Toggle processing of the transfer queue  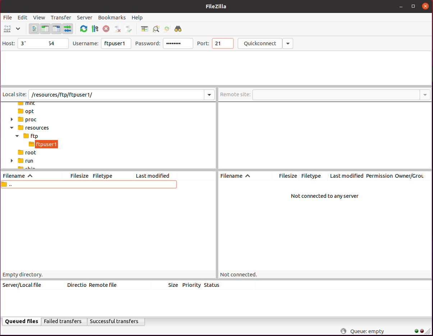(x=95, y=29)
